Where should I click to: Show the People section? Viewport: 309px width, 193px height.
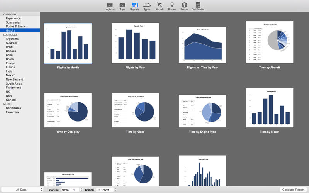(x=184, y=5)
